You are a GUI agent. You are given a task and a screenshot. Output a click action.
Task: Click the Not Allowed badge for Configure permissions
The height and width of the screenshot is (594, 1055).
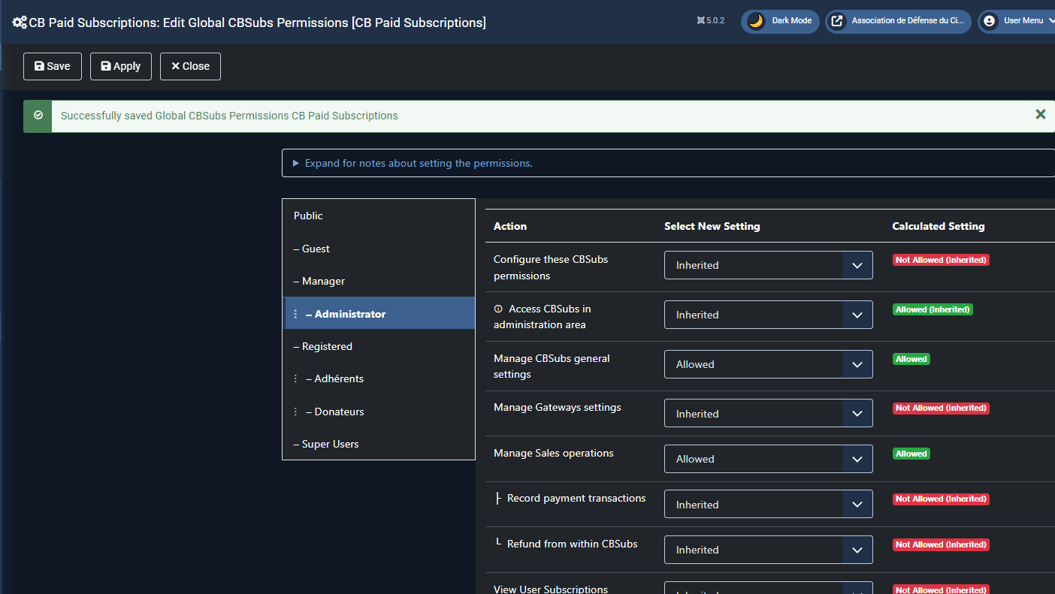click(x=941, y=260)
